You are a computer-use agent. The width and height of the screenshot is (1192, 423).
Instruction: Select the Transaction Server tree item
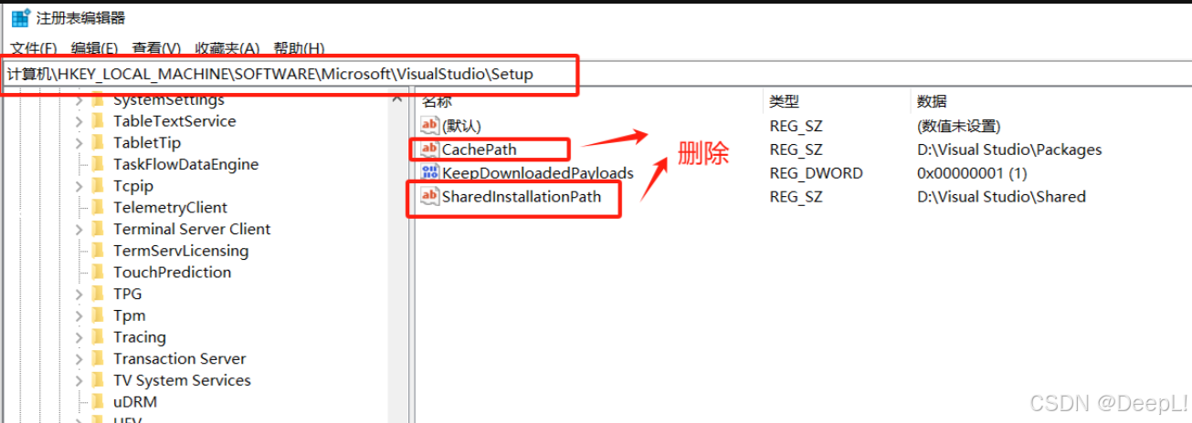click(180, 359)
